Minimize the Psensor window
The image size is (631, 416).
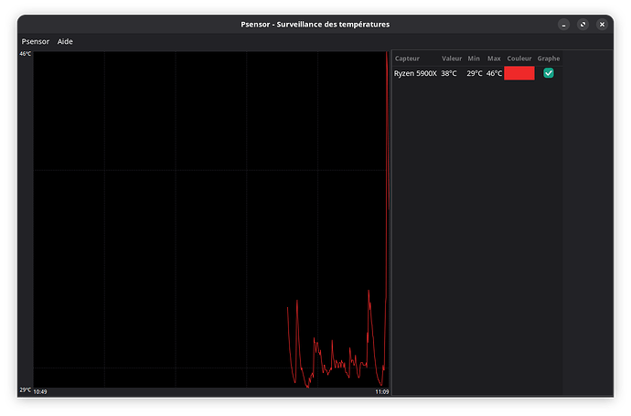click(563, 24)
